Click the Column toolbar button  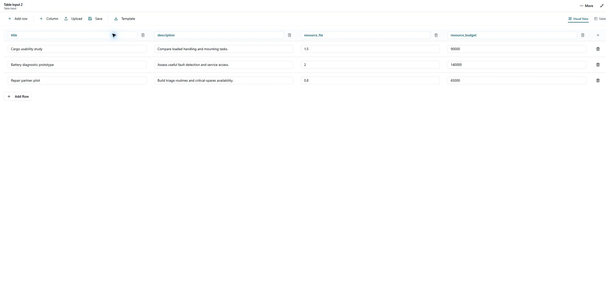49,19
